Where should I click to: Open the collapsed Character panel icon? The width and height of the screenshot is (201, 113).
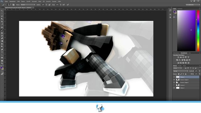(x=170, y=14)
